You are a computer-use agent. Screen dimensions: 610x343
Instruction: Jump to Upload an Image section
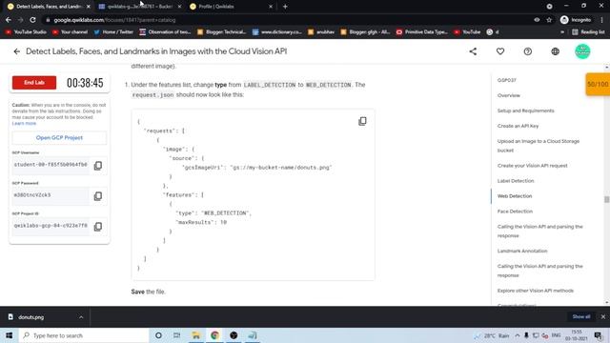tap(539, 146)
